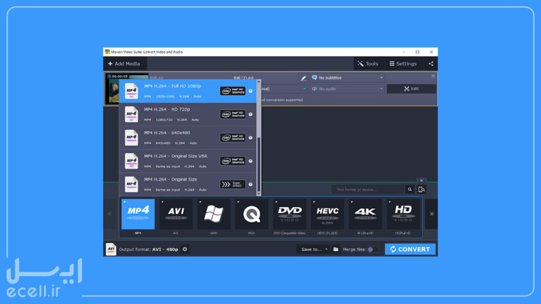Click Intel HD Graphics badge on Original Size VBR

coord(233,161)
